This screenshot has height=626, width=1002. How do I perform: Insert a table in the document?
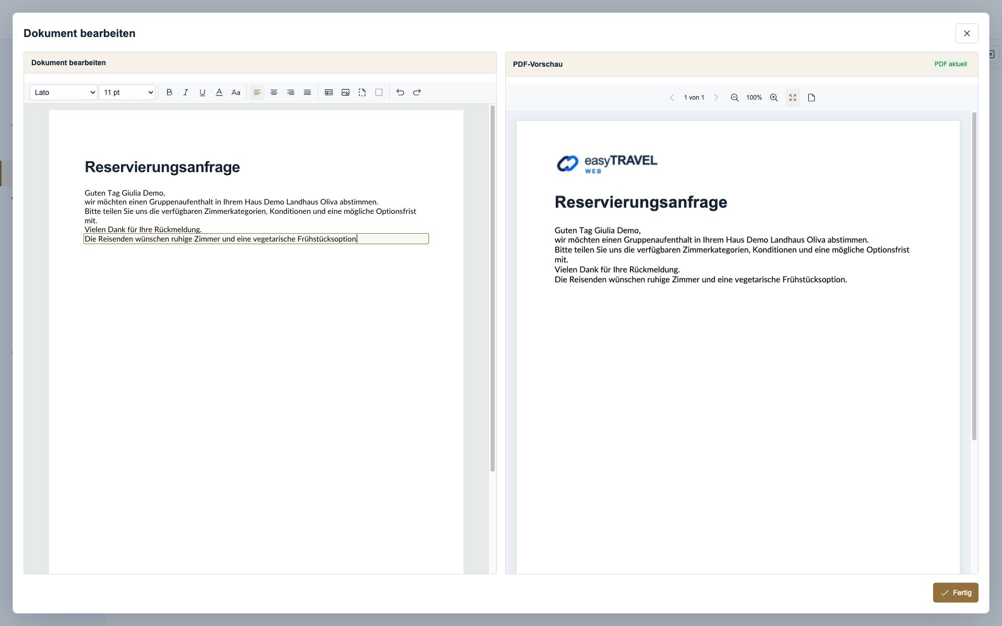pos(329,92)
